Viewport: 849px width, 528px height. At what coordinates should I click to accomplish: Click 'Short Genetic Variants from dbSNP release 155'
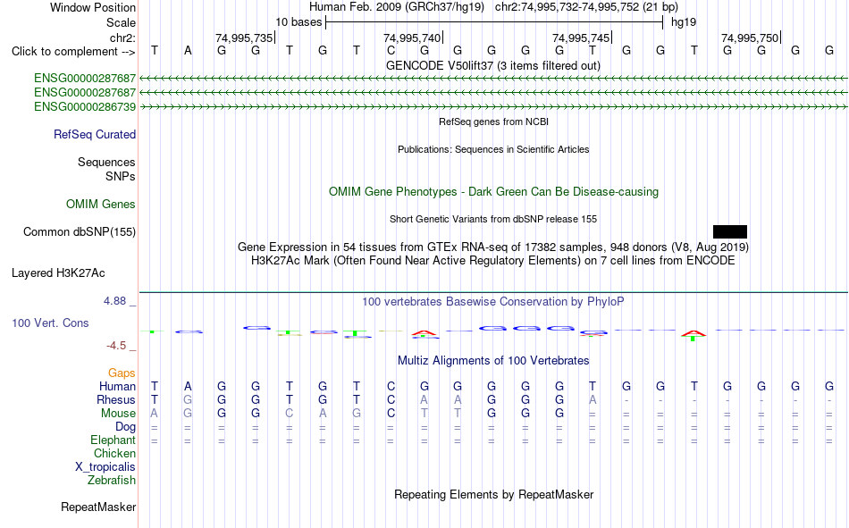point(493,219)
